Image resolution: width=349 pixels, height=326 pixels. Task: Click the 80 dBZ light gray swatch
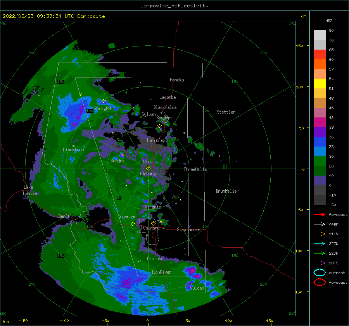coord(320,35)
